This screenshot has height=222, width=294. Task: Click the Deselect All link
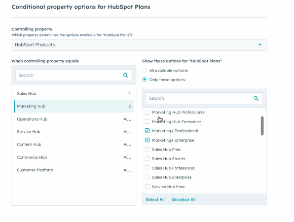click(x=183, y=200)
